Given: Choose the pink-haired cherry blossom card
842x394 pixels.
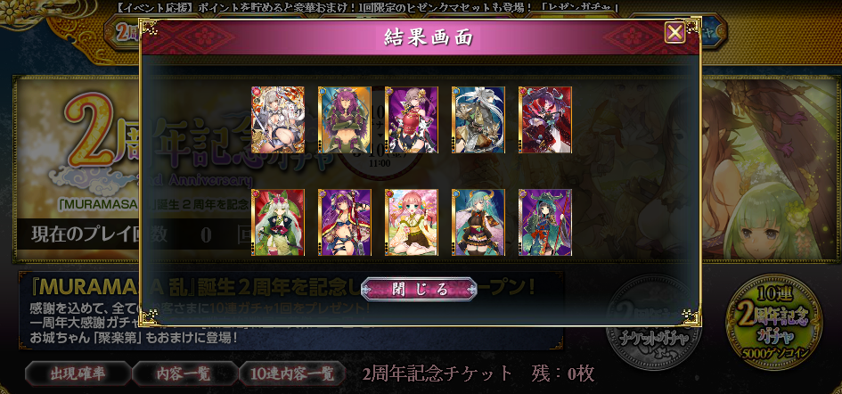Looking at the screenshot, I should tap(412, 223).
